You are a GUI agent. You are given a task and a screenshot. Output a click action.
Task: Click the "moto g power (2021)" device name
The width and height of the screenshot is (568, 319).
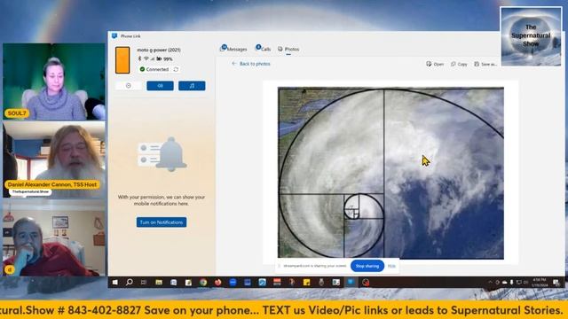tap(159, 50)
